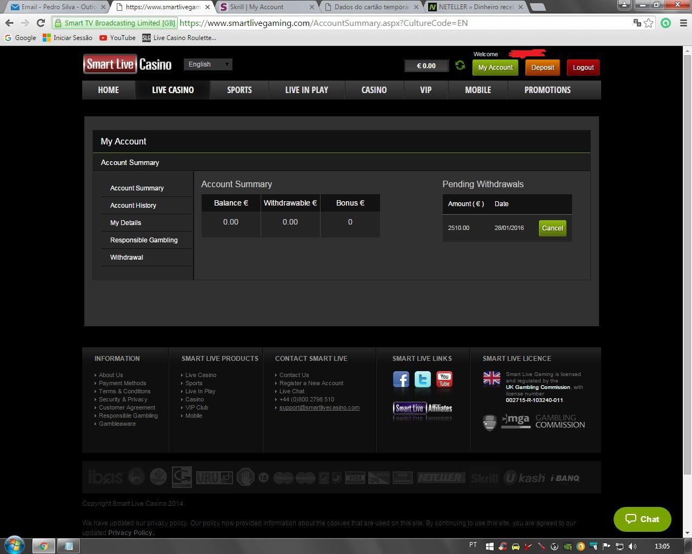This screenshot has height=554, width=692.
Task: Click the orange Deposit button
Action: click(x=542, y=68)
